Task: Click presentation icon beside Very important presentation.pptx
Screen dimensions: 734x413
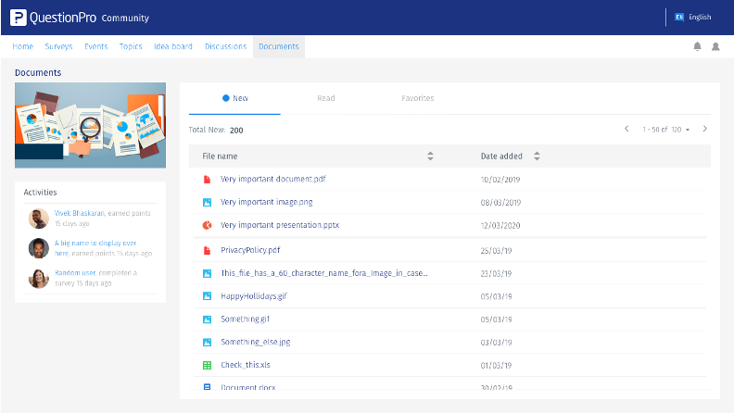Action: (x=207, y=225)
